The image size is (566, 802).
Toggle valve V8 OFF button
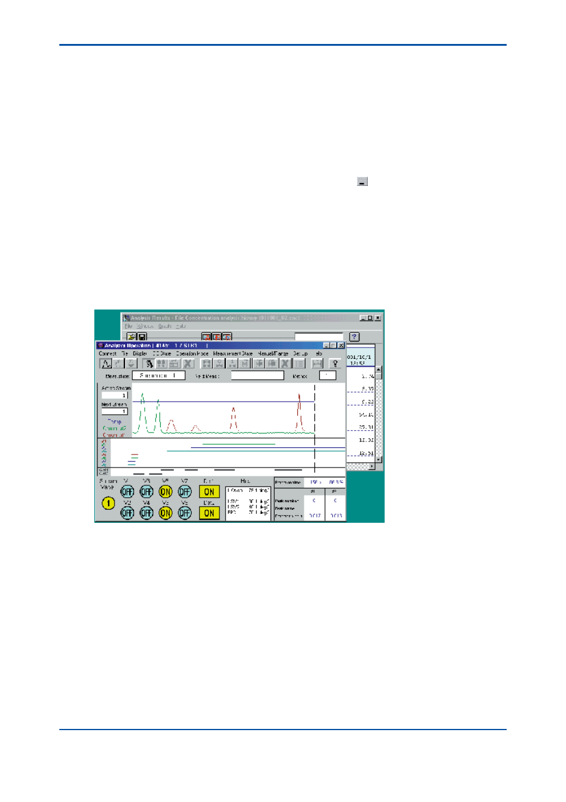click(185, 513)
